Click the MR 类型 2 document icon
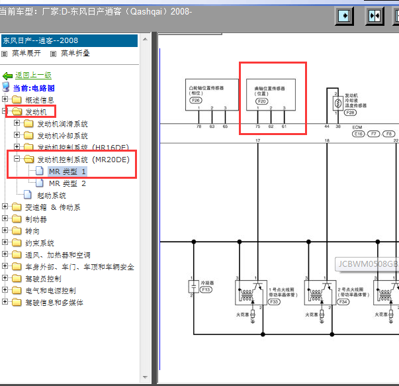The height and width of the screenshot is (386, 399). pyautogui.click(x=39, y=183)
